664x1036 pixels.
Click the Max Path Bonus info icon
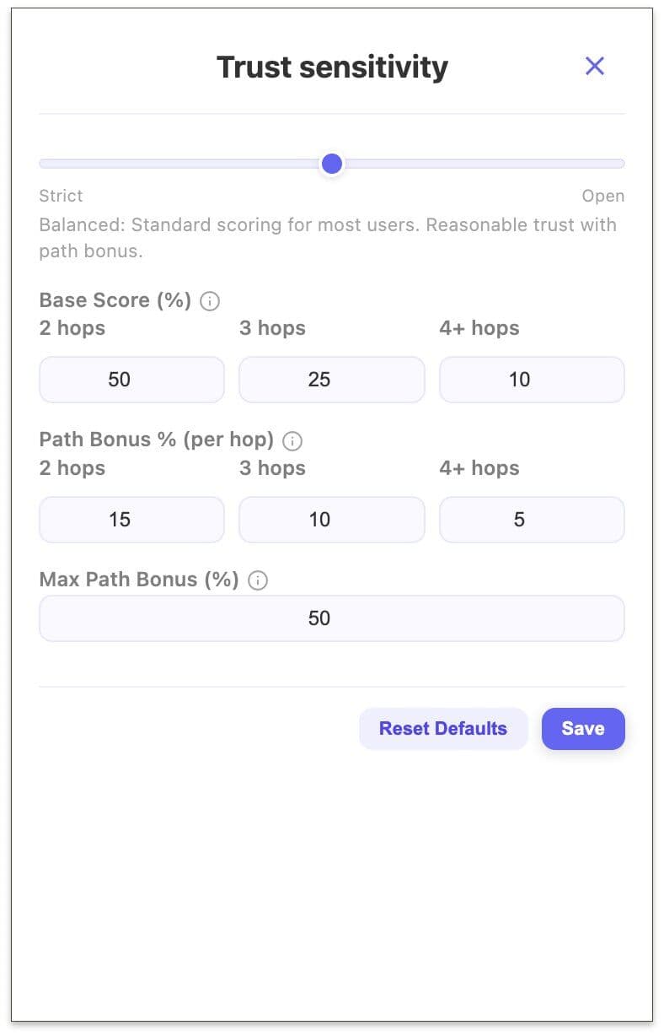pyautogui.click(x=257, y=580)
